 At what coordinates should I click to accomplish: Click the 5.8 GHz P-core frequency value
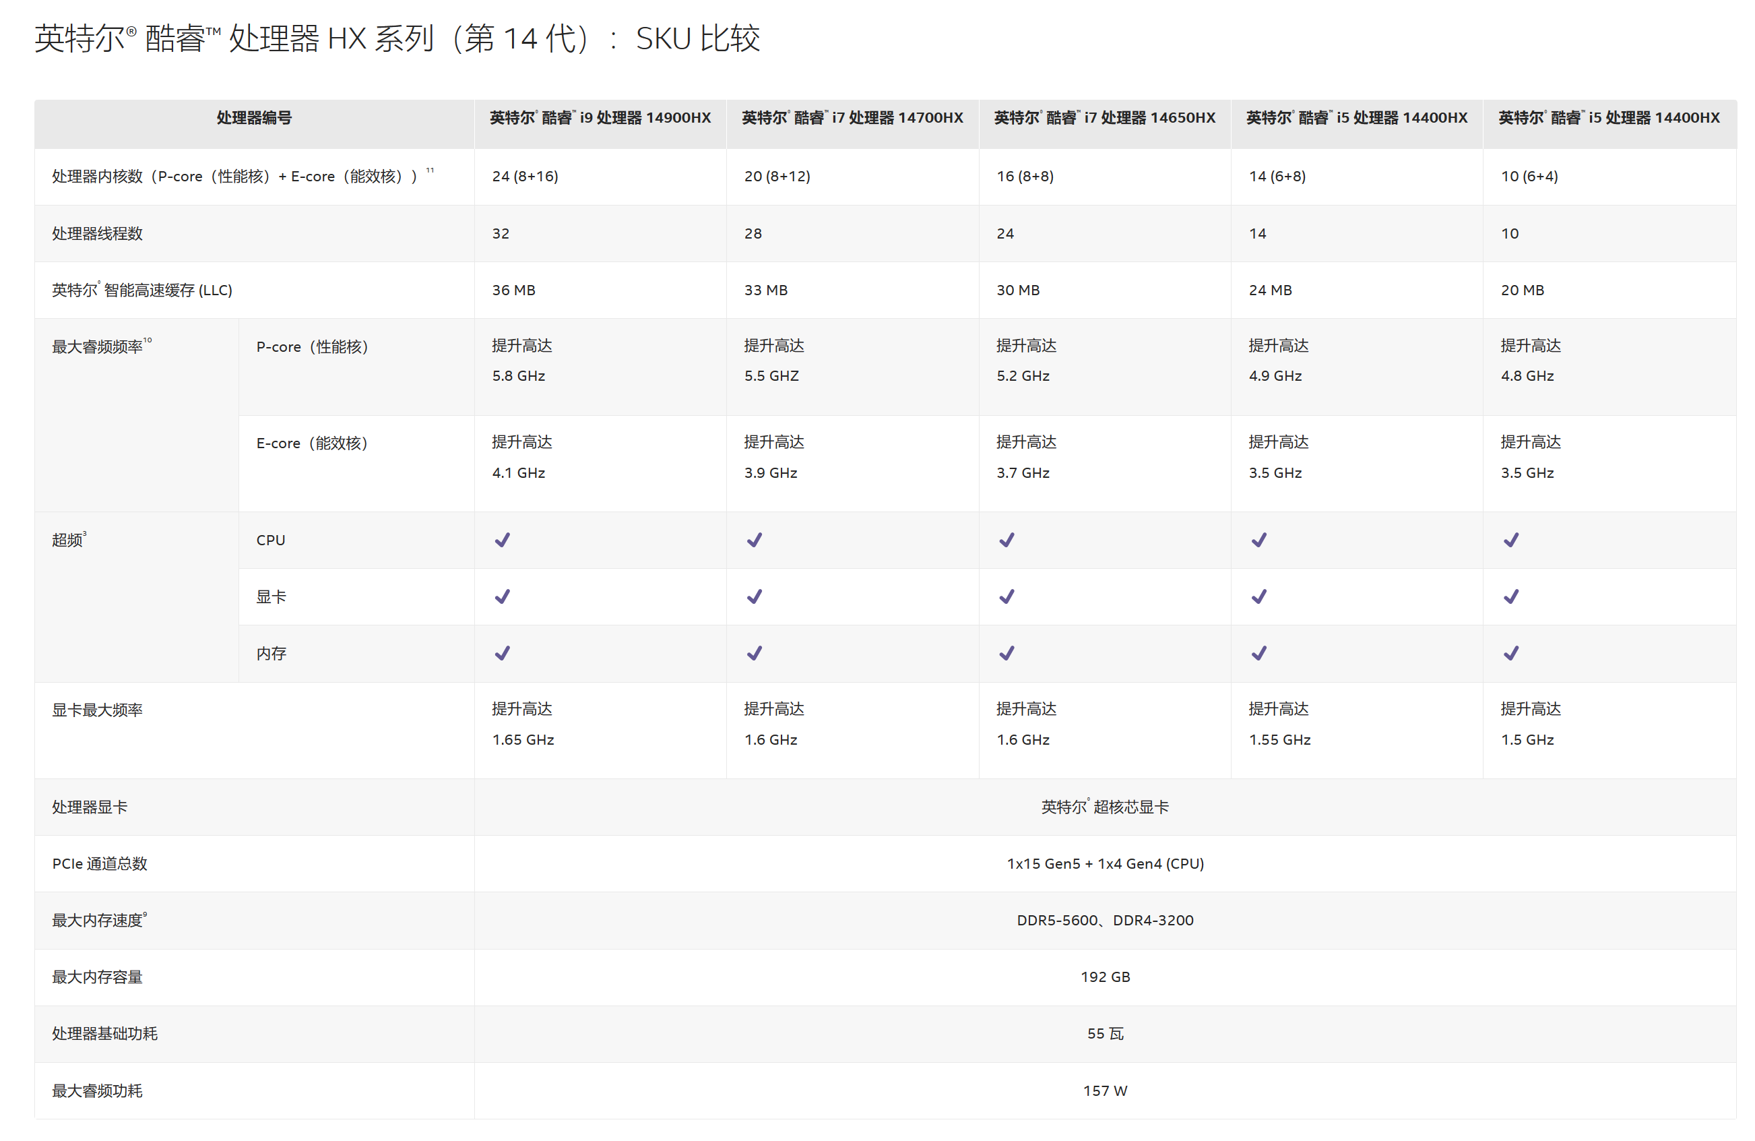coord(518,376)
